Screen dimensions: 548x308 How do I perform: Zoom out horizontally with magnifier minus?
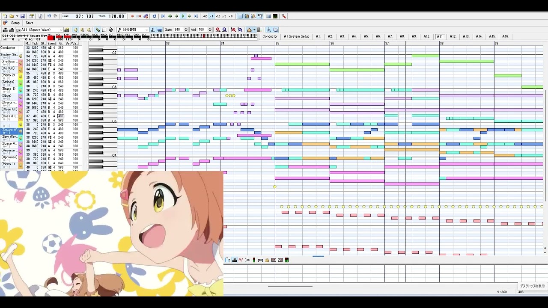(224, 30)
